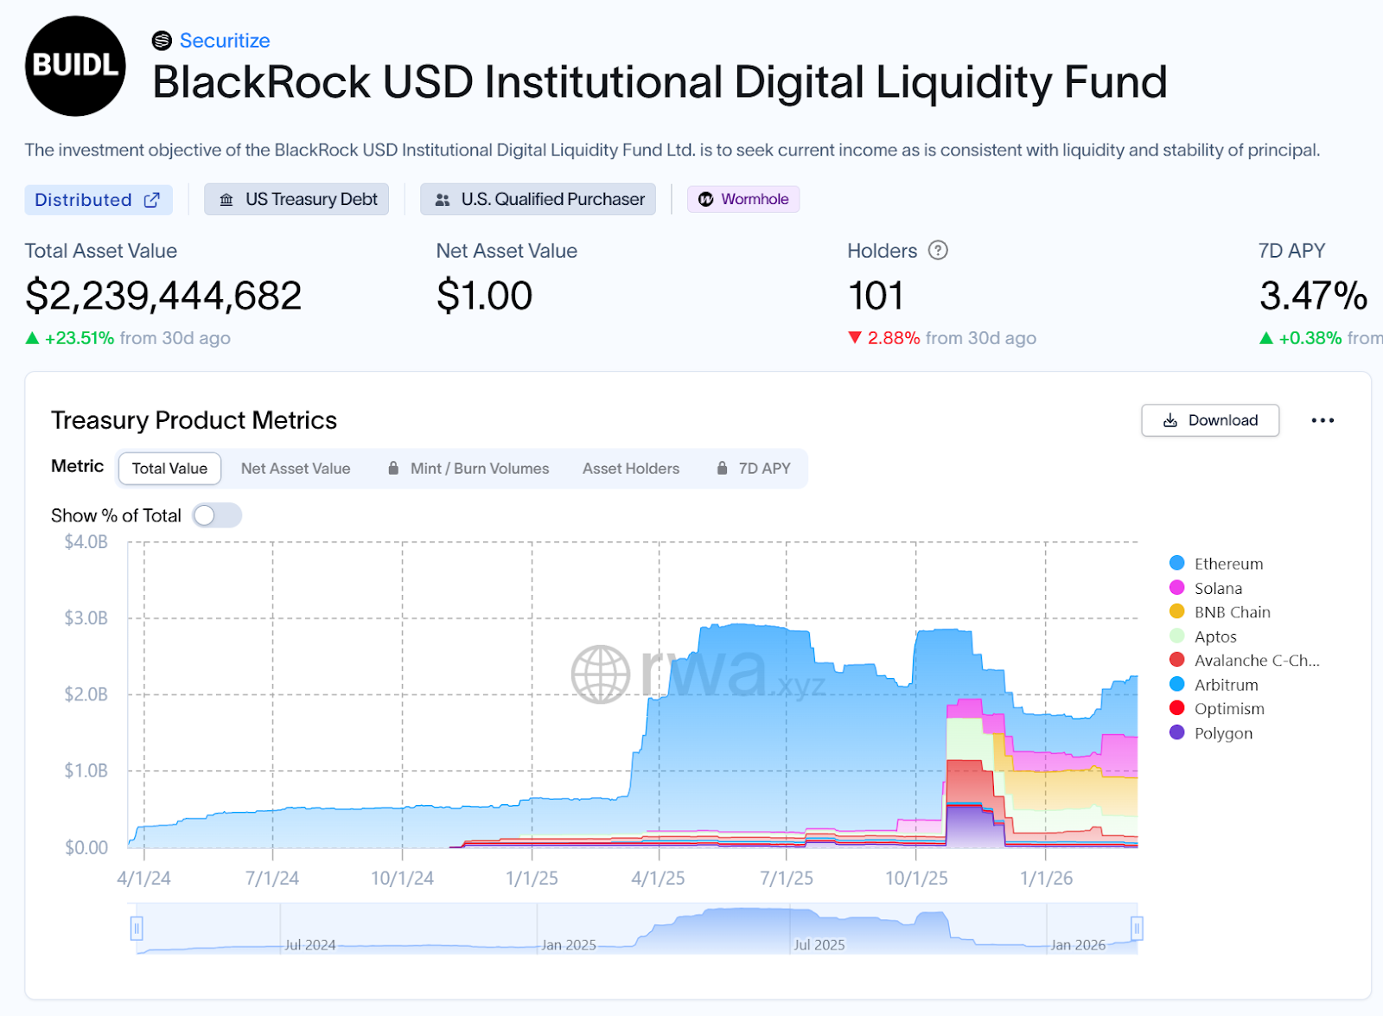Screen dimensions: 1383x1016
Task: Click the Total Asset Value $2,239,444,682 figure
Action: [x=163, y=296]
